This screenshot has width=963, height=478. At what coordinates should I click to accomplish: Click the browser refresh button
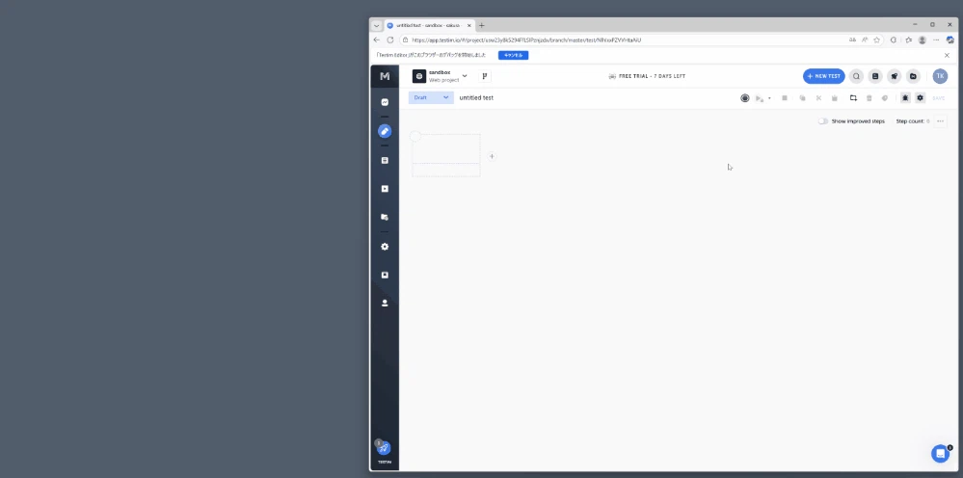coord(390,40)
